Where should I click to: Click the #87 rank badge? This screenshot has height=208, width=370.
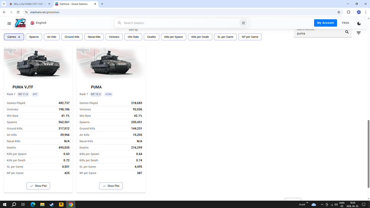click(35, 94)
